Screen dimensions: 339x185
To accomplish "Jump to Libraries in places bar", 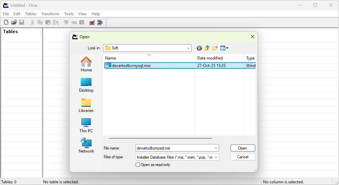I will tap(86, 105).
